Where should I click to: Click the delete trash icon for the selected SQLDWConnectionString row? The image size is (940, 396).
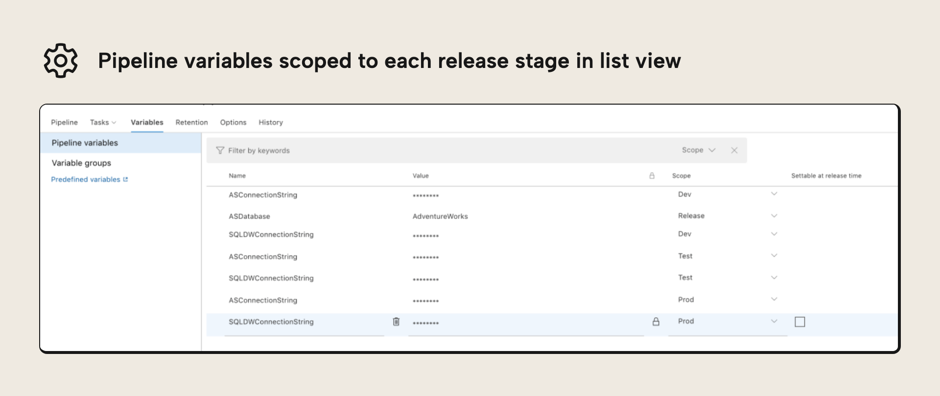[396, 322]
